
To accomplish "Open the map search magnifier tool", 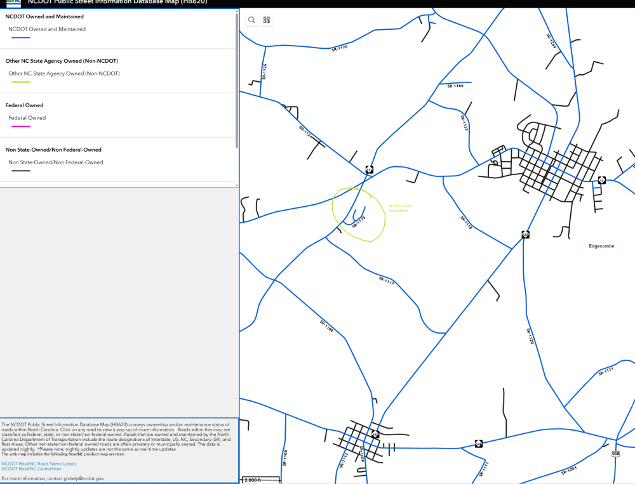I will click(251, 20).
